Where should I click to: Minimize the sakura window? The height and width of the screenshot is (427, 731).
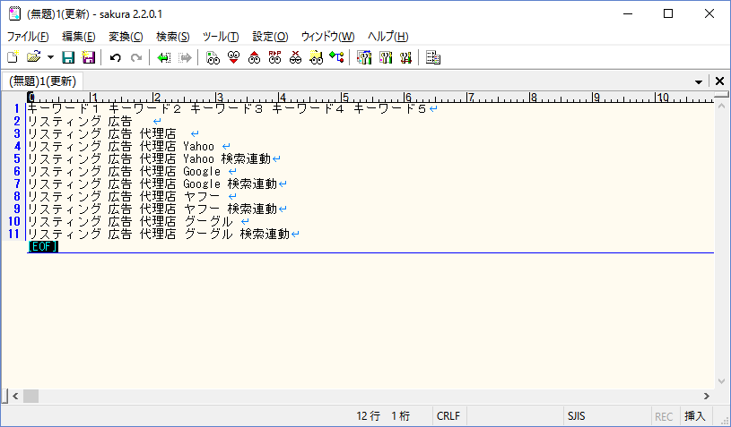click(628, 14)
